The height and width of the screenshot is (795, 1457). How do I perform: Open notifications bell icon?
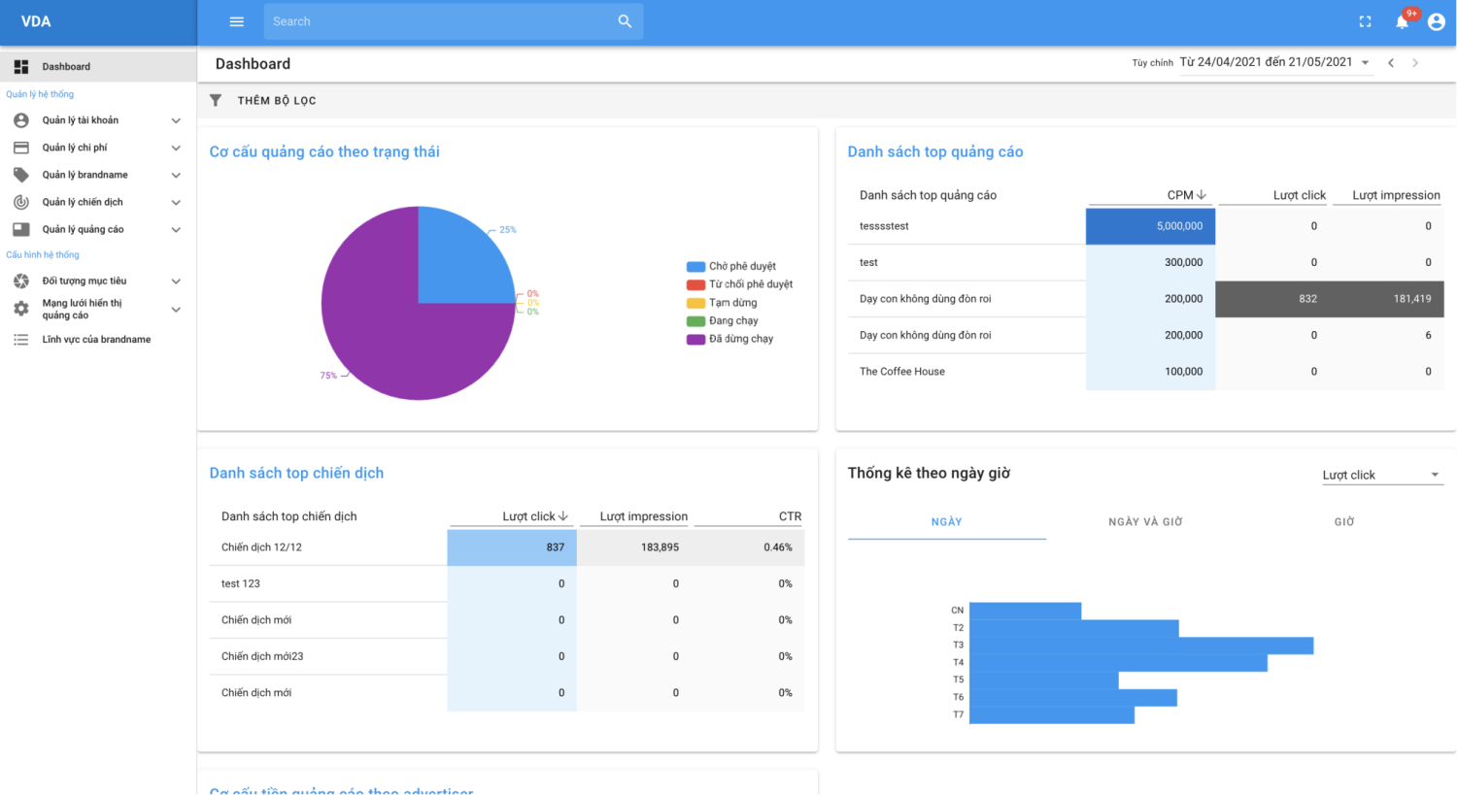(1402, 21)
